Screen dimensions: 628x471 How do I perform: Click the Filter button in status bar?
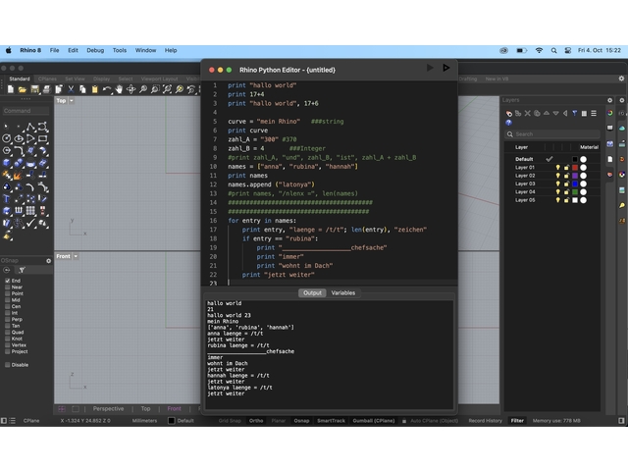coord(517,421)
